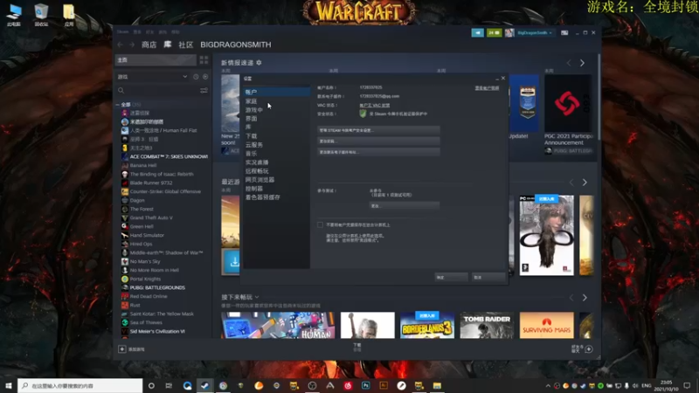Confirm settings with the 确定 button
Image resolution: width=699 pixels, height=393 pixels.
451,277
